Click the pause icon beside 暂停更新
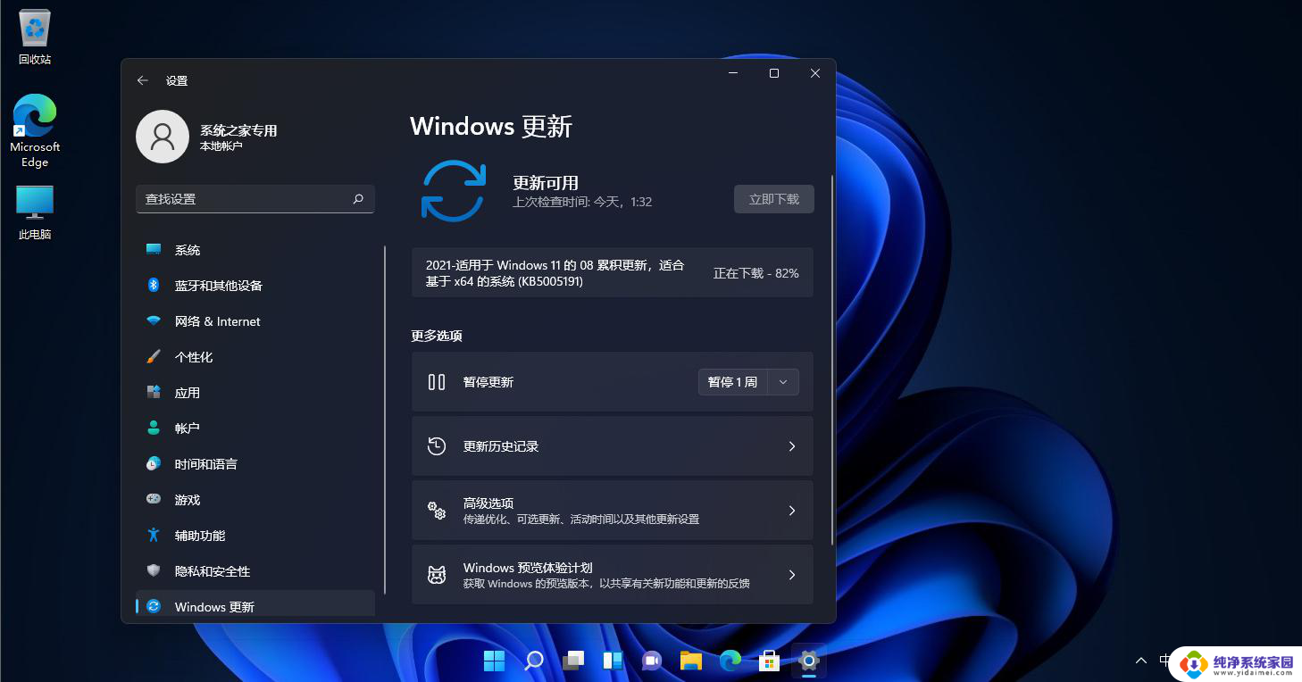The image size is (1302, 682). tap(437, 382)
